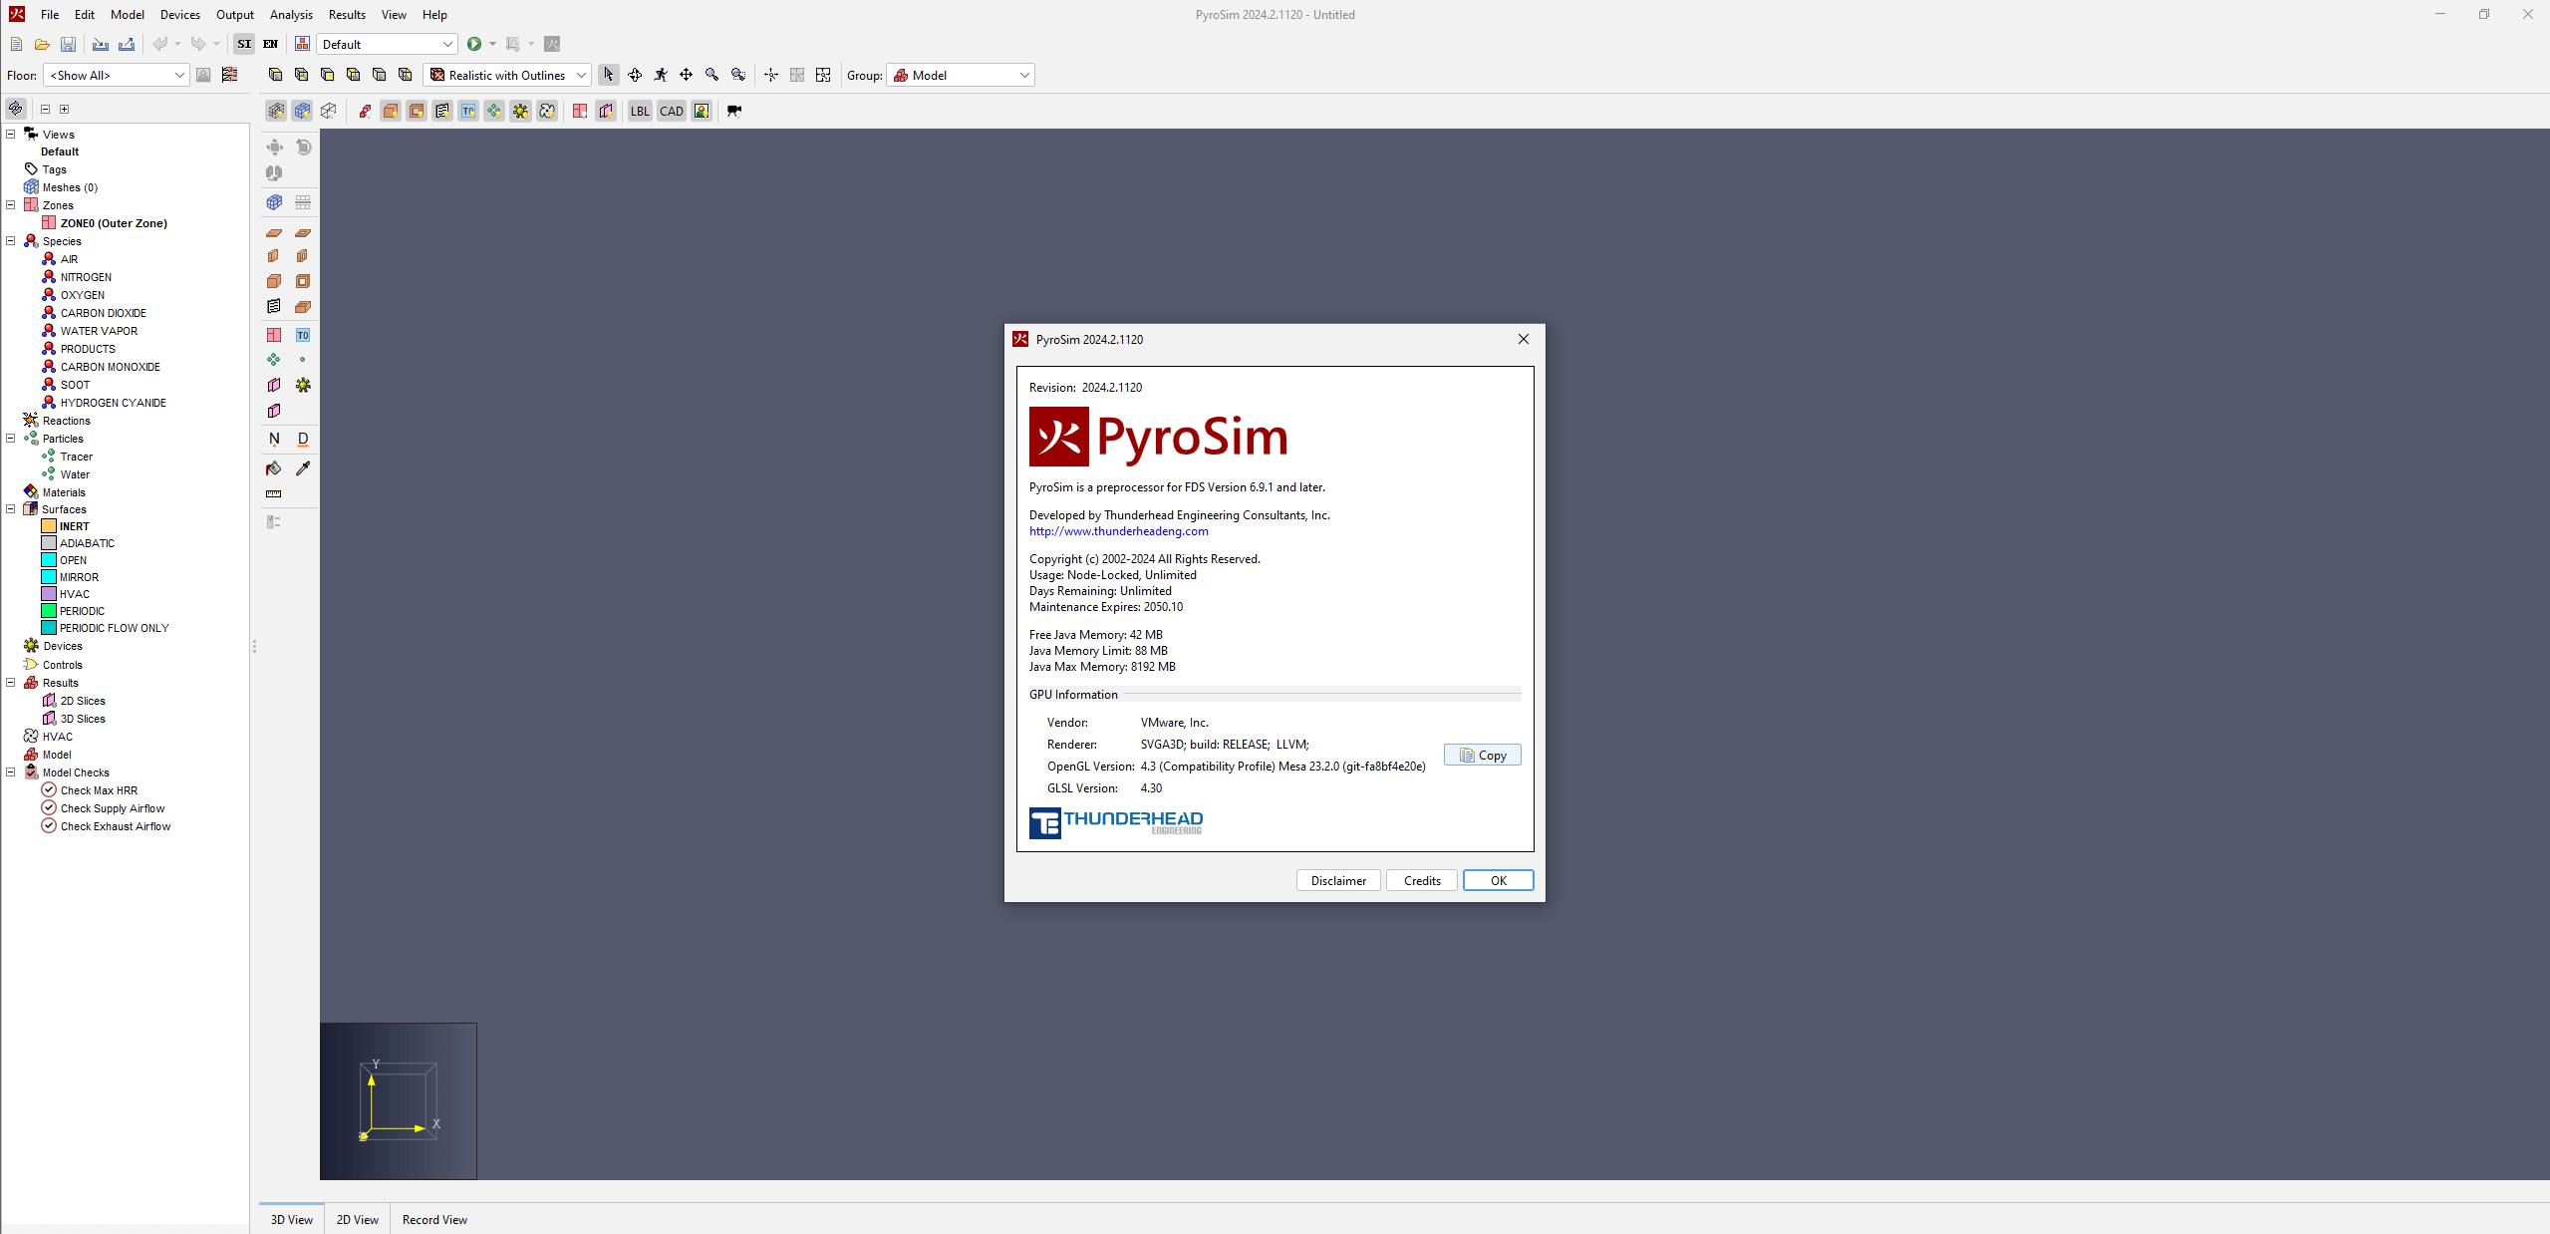Close the PyroSim About dialog
Image resolution: width=2550 pixels, height=1234 pixels.
(1524, 339)
